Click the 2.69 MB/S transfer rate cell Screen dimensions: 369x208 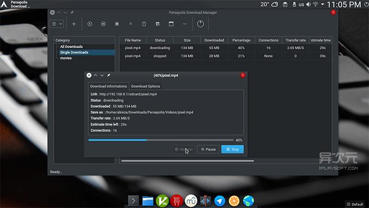pyautogui.click(x=296, y=48)
